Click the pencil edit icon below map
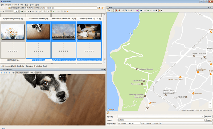Image resolution: width=213 pixels, height=129 pixels. coord(108,113)
